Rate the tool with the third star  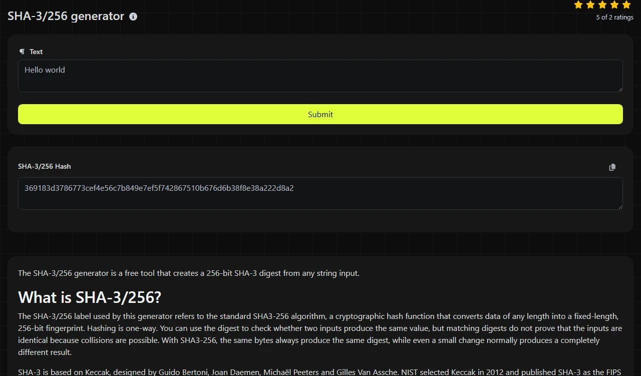pos(602,5)
